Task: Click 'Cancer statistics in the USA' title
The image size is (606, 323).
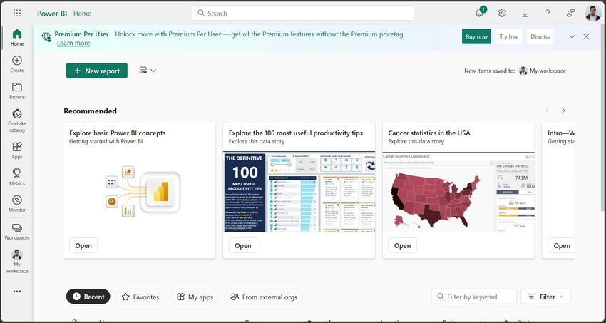Action: [429, 133]
